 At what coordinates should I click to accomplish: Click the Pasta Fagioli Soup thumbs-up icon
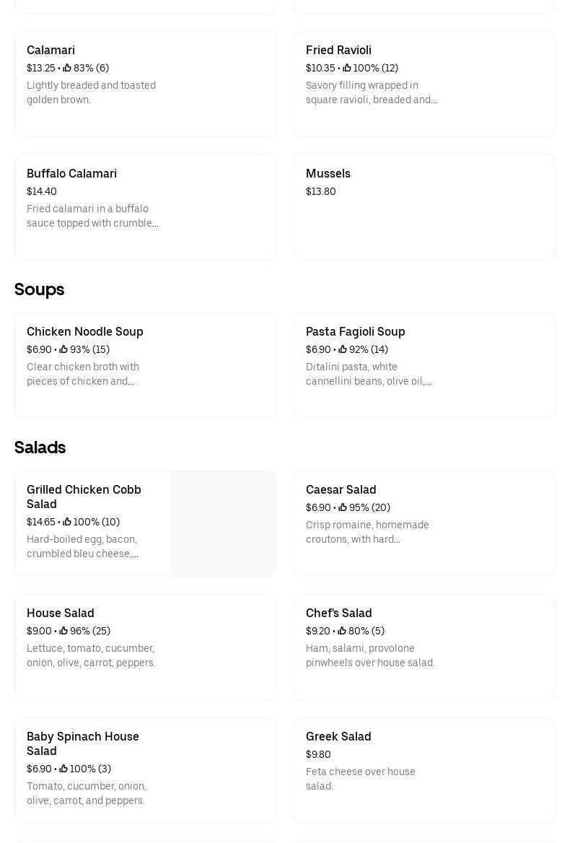(343, 349)
